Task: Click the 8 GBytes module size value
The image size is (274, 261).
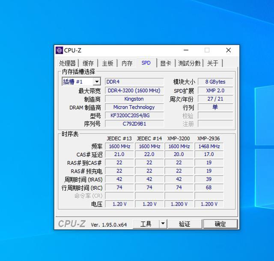Action: tap(215, 82)
